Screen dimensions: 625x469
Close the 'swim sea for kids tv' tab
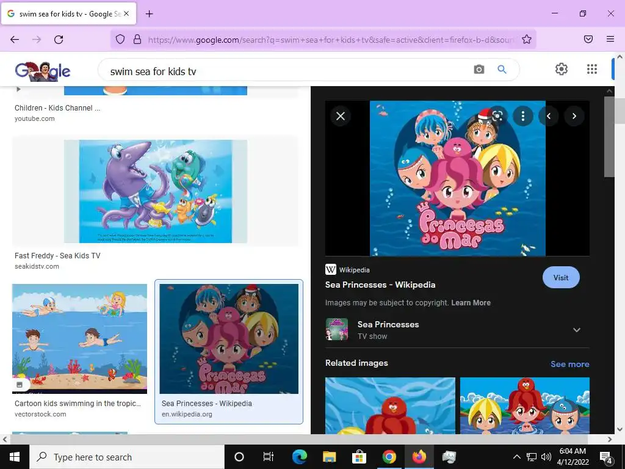point(126,13)
